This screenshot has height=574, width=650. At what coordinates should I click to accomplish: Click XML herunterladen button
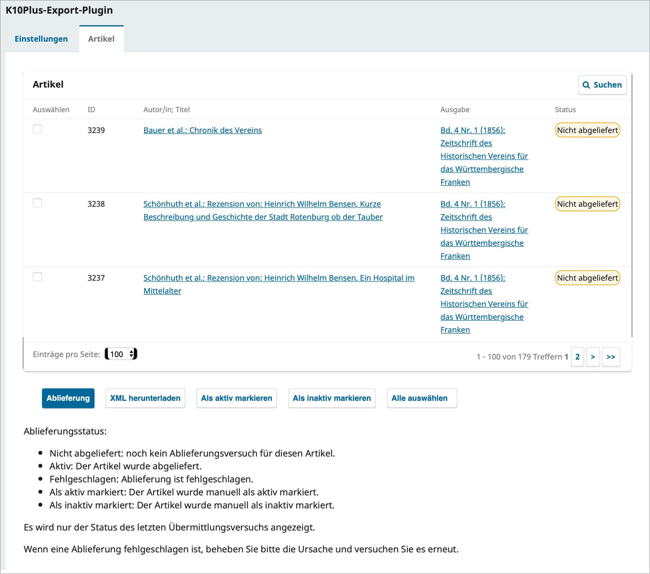(145, 398)
